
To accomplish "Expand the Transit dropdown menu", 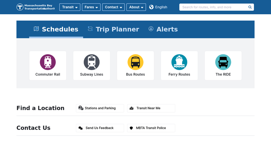I will (x=70, y=7).
